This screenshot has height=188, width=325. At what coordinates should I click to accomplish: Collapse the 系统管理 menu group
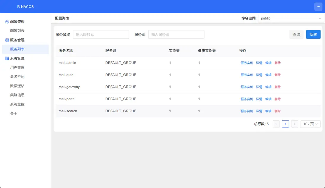pyautogui.click(x=17, y=59)
